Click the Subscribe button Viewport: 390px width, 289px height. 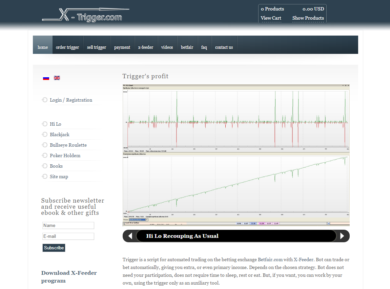pos(54,248)
